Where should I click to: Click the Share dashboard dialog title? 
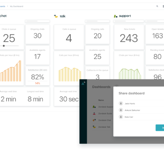(132, 93)
